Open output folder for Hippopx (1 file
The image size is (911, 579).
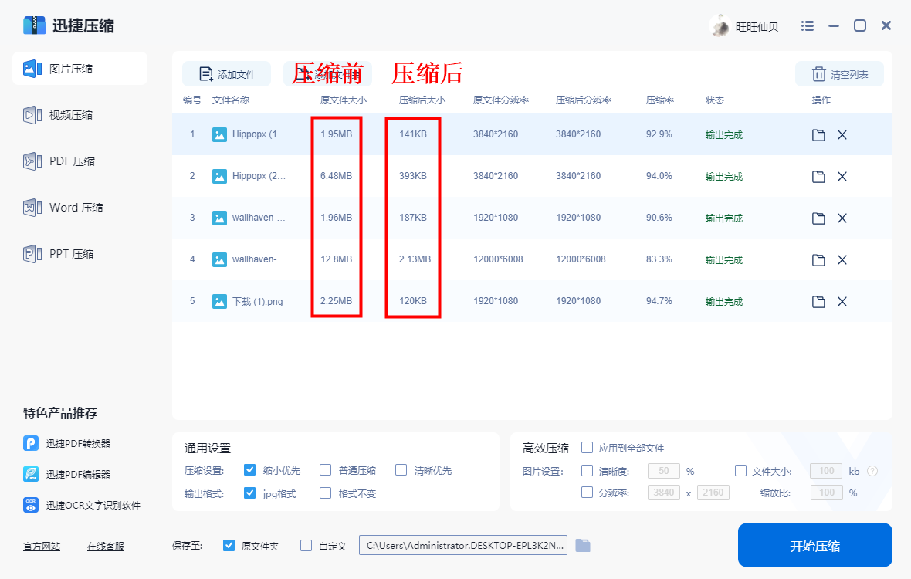(x=818, y=134)
